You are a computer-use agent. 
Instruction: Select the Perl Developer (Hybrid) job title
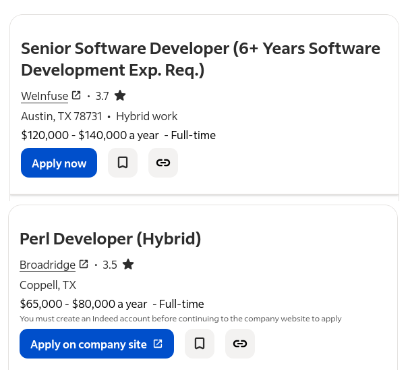110,238
